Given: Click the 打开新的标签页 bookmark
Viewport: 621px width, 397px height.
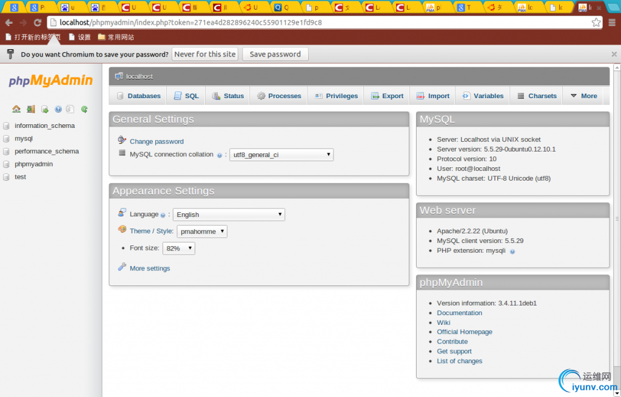Looking at the screenshot, I should (33, 37).
